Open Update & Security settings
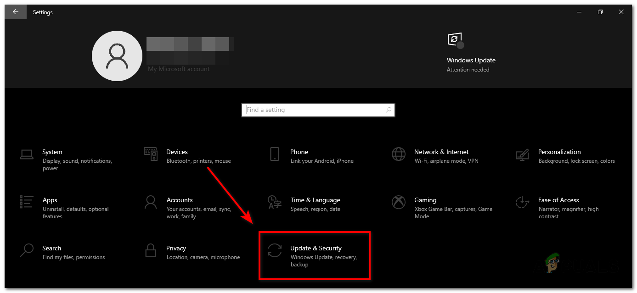637x293 pixels. click(x=316, y=255)
